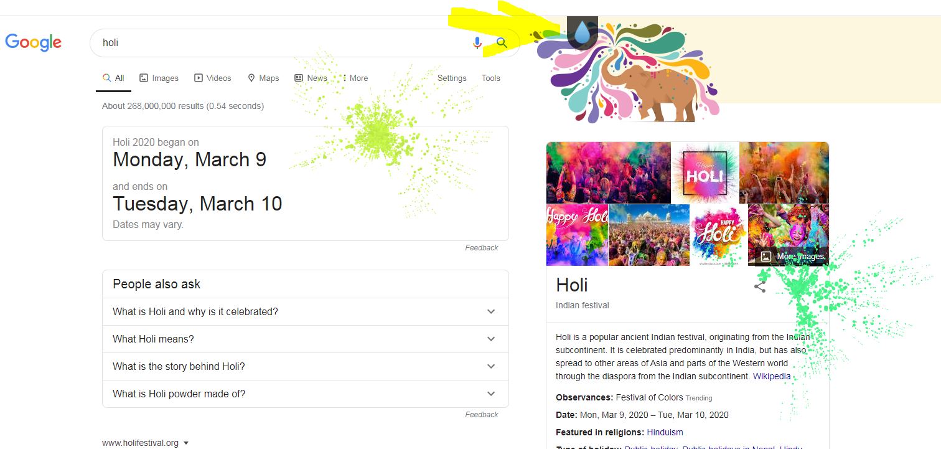
Task: Expand "What is Holi and why is it celebrated?"
Action: pyautogui.click(x=305, y=311)
